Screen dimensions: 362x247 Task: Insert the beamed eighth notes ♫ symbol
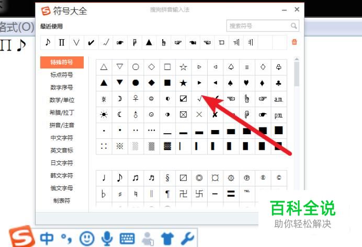[135, 178]
